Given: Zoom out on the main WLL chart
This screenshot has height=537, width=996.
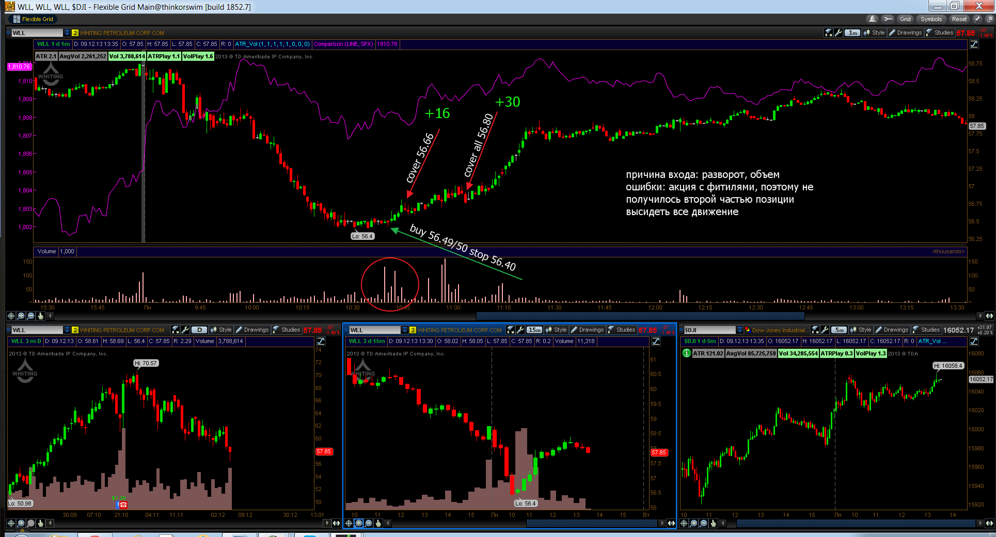Looking at the screenshot, I should click(30, 316).
